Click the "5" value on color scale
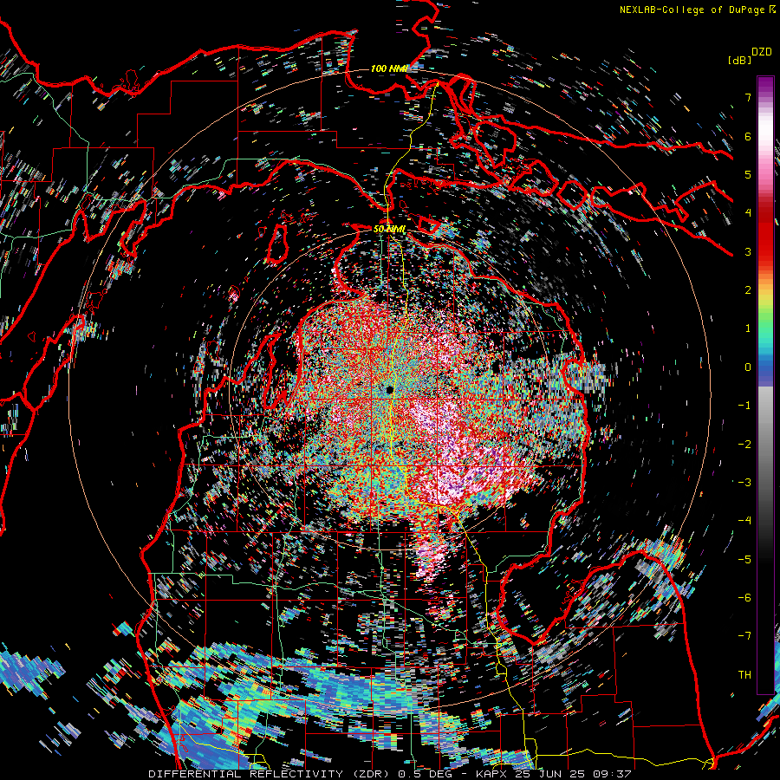780x780 pixels. [x=748, y=174]
